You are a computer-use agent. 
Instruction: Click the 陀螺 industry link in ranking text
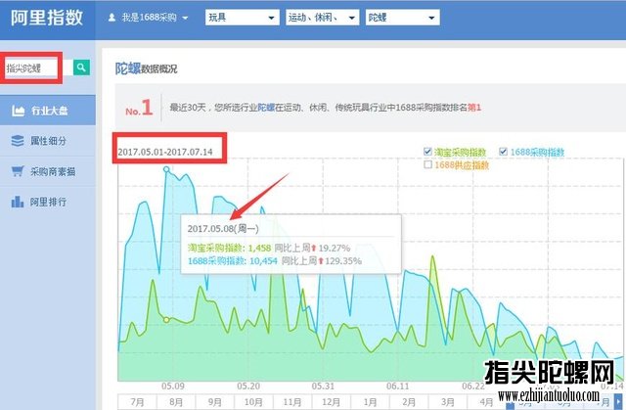266,108
